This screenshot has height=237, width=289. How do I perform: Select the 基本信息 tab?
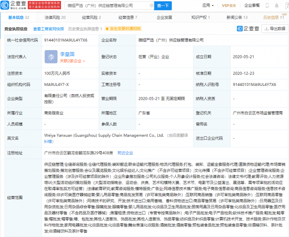coord(18,17)
